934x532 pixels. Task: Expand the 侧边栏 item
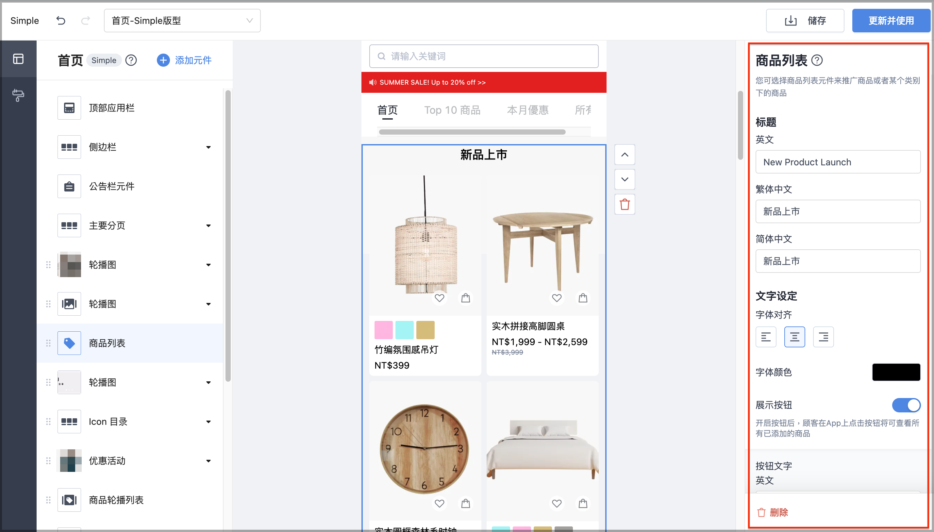point(208,147)
